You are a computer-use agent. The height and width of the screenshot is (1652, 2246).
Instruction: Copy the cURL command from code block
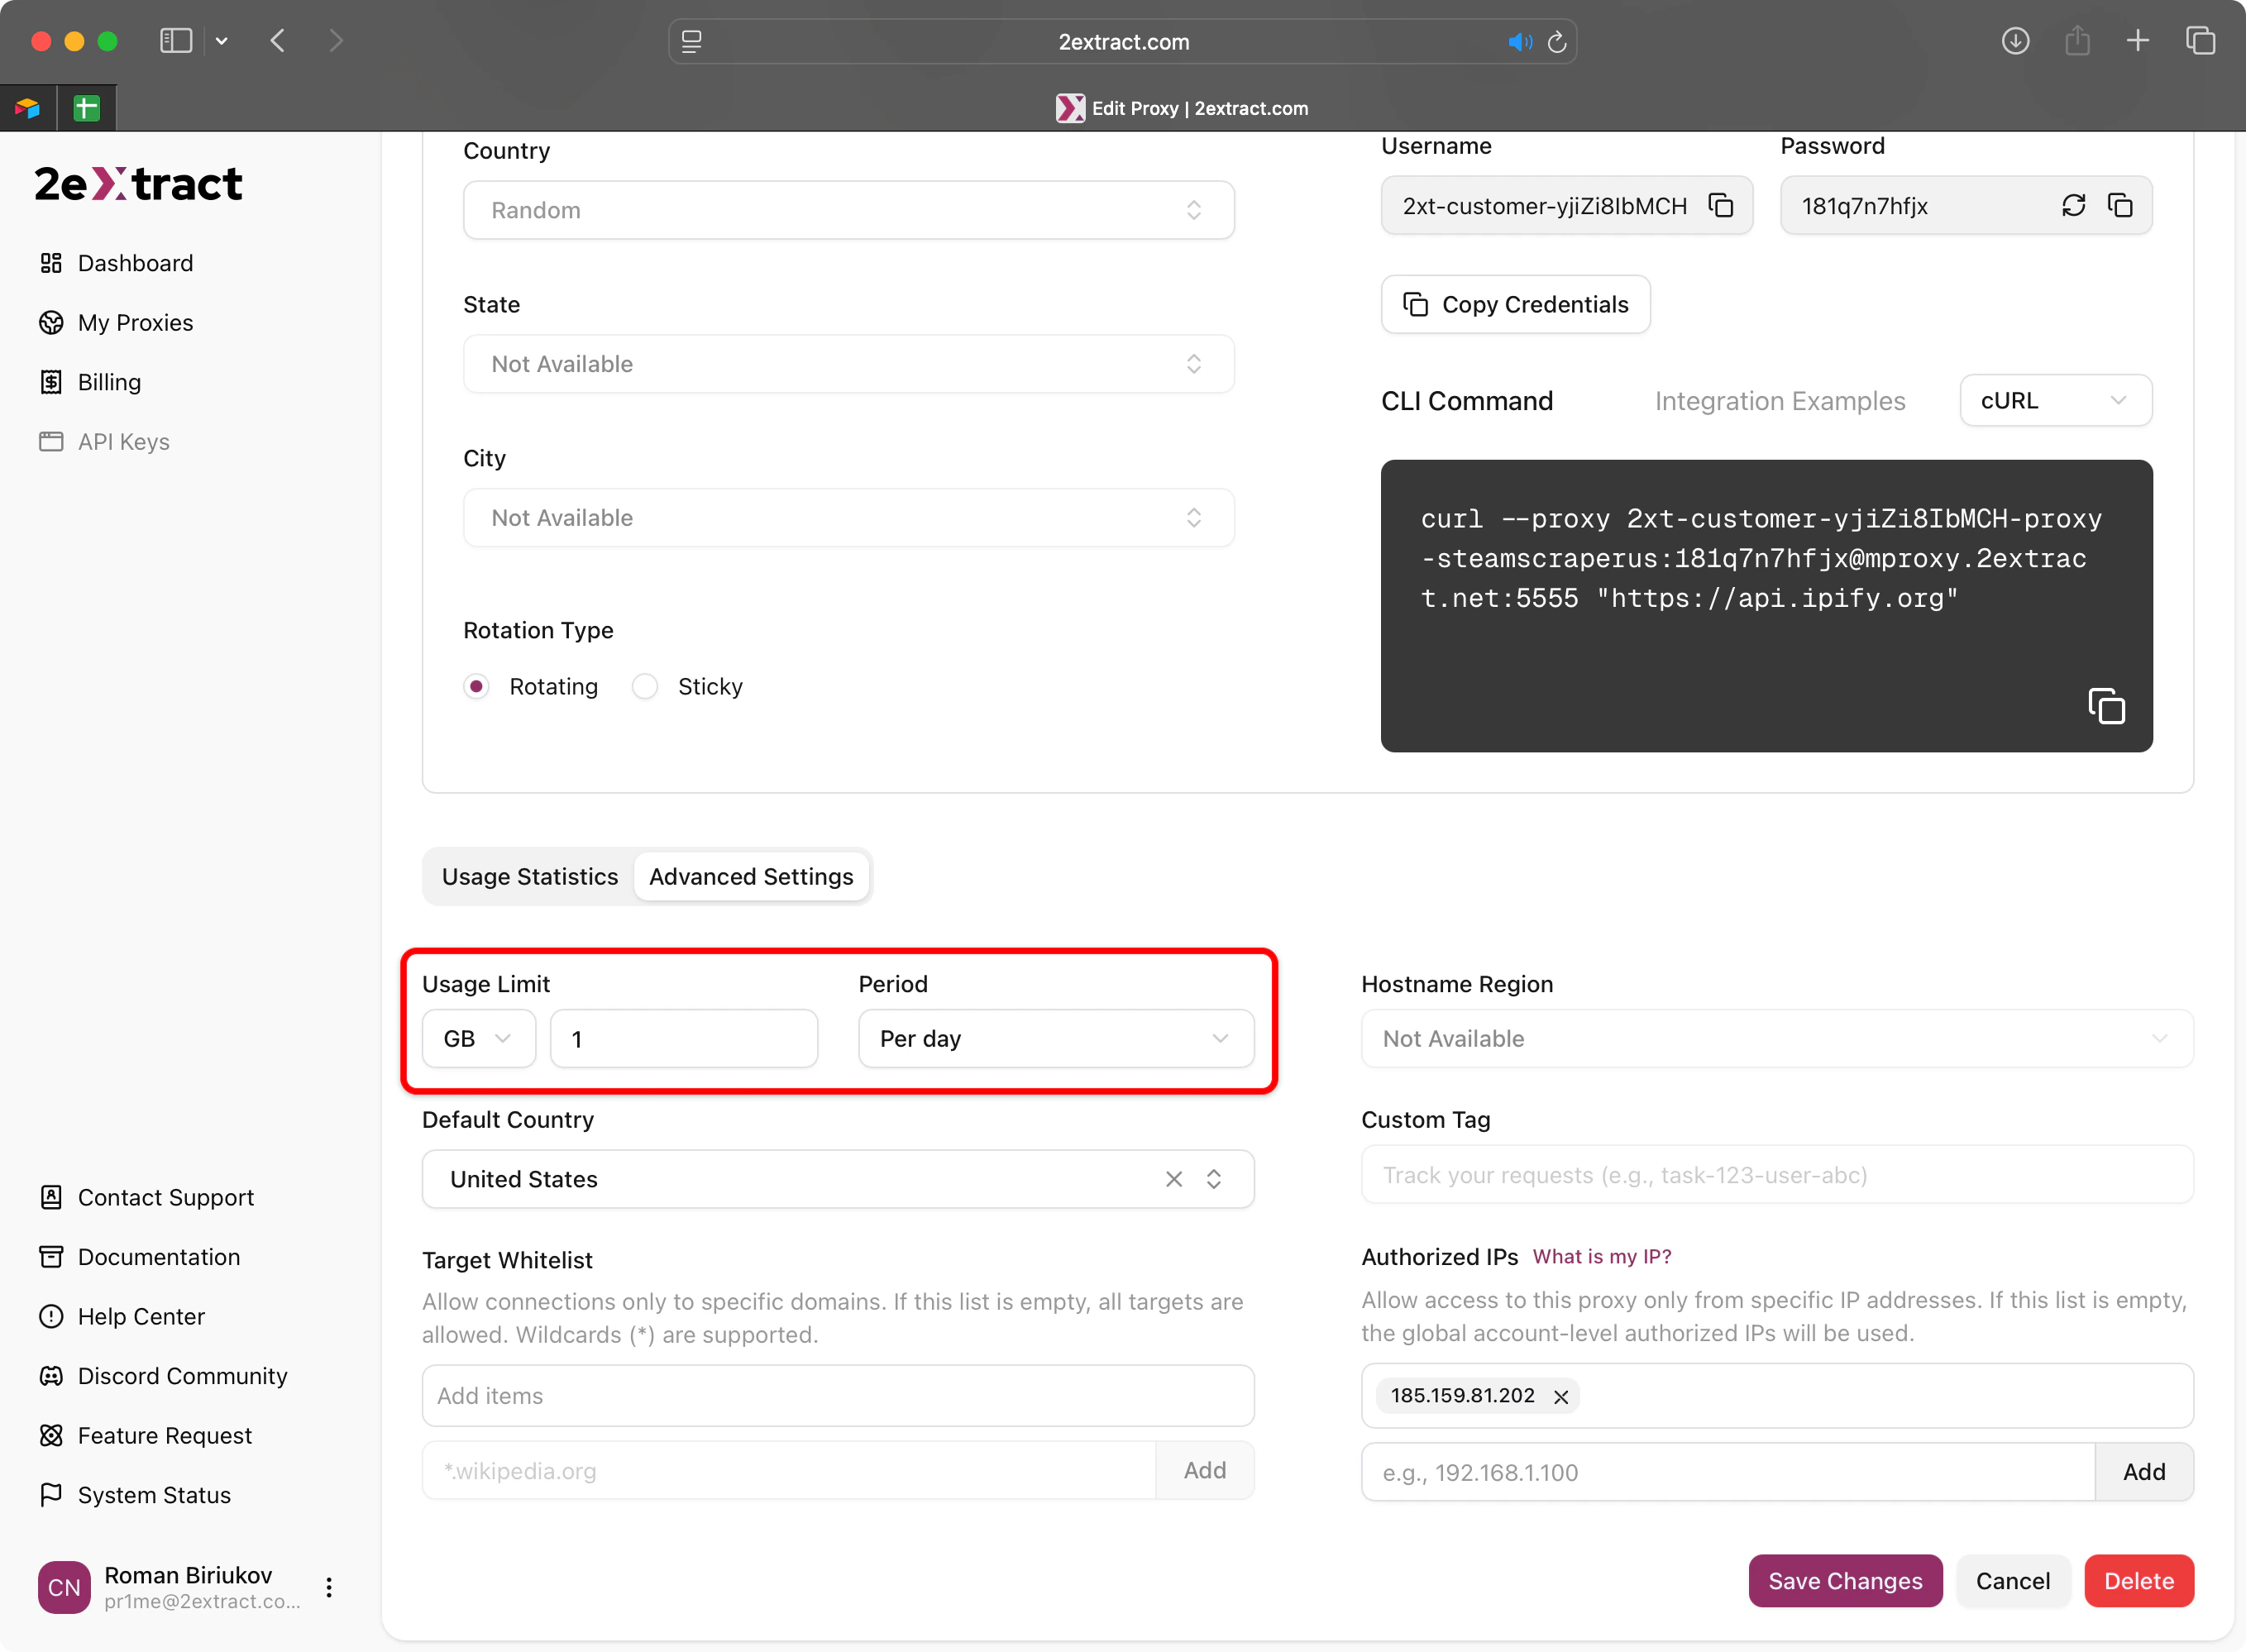[x=2106, y=706]
